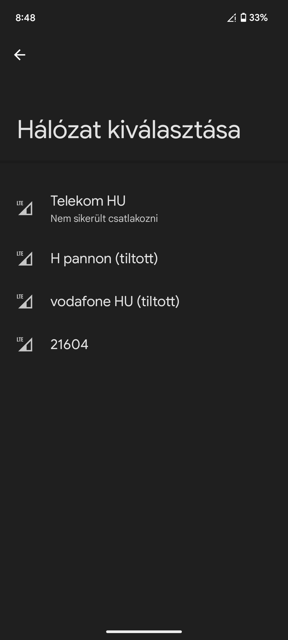Image resolution: width=288 pixels, height=640 pixels.
Task: Tap the LTE signal icon beside Telekom HU
Action: click(x=25, y=208)
